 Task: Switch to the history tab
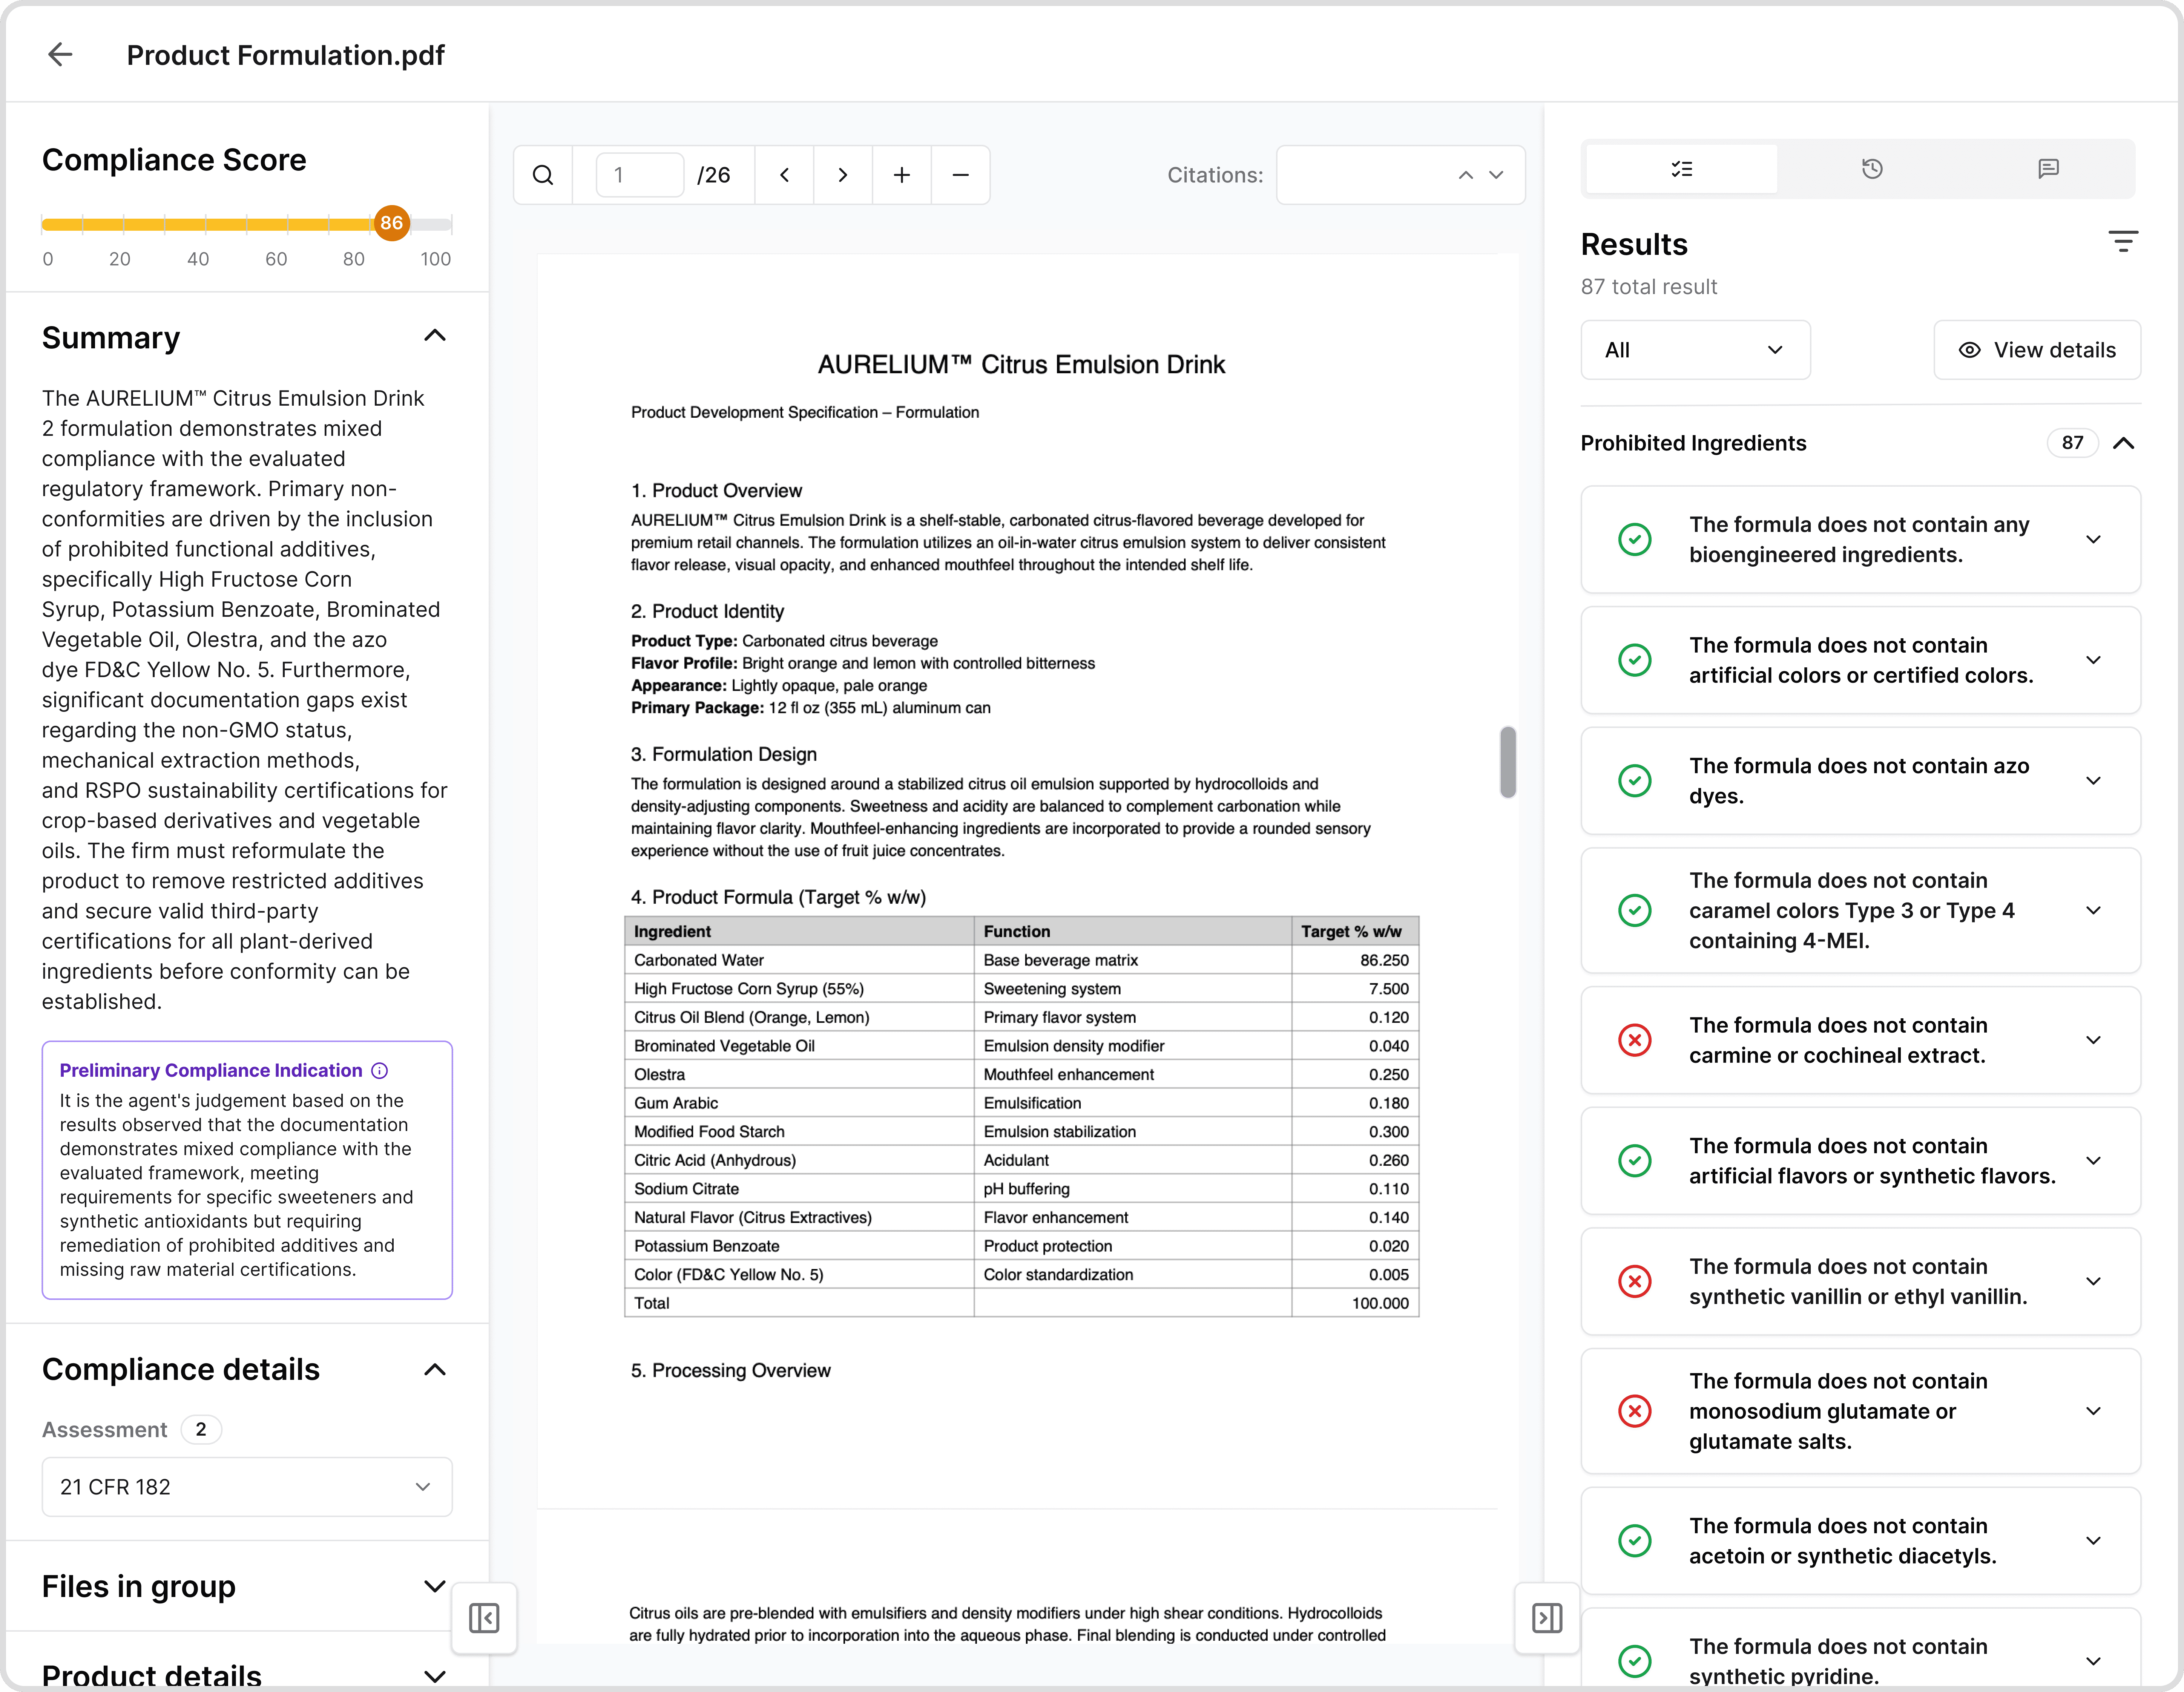1872,168
